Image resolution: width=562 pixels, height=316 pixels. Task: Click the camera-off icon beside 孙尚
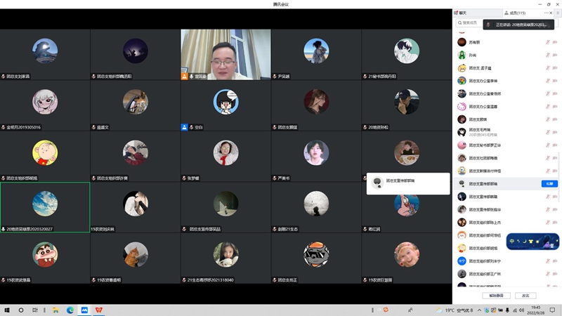click(x=556, y=55)
